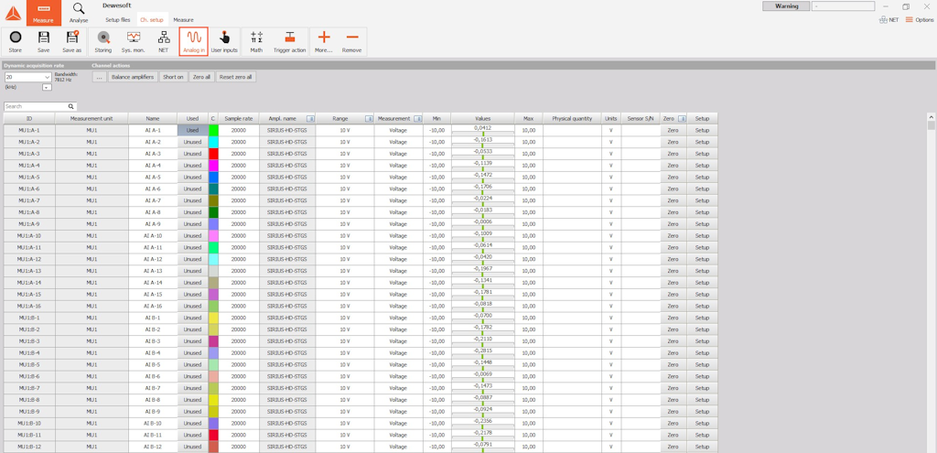
Task: Click Balance amplifiers button
Action: 133,77
